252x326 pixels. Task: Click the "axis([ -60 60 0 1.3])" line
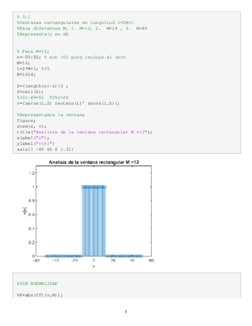point(45,149)
